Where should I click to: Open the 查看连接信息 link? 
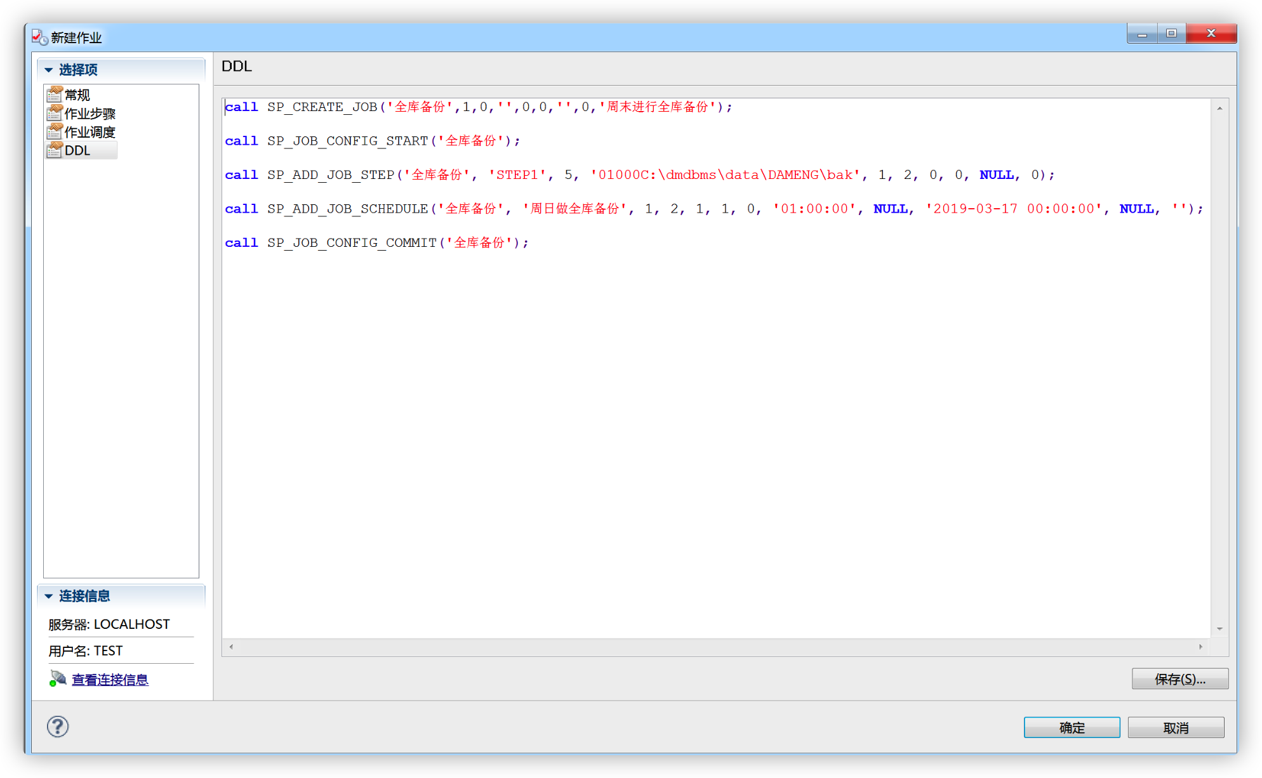click(110, 680)
